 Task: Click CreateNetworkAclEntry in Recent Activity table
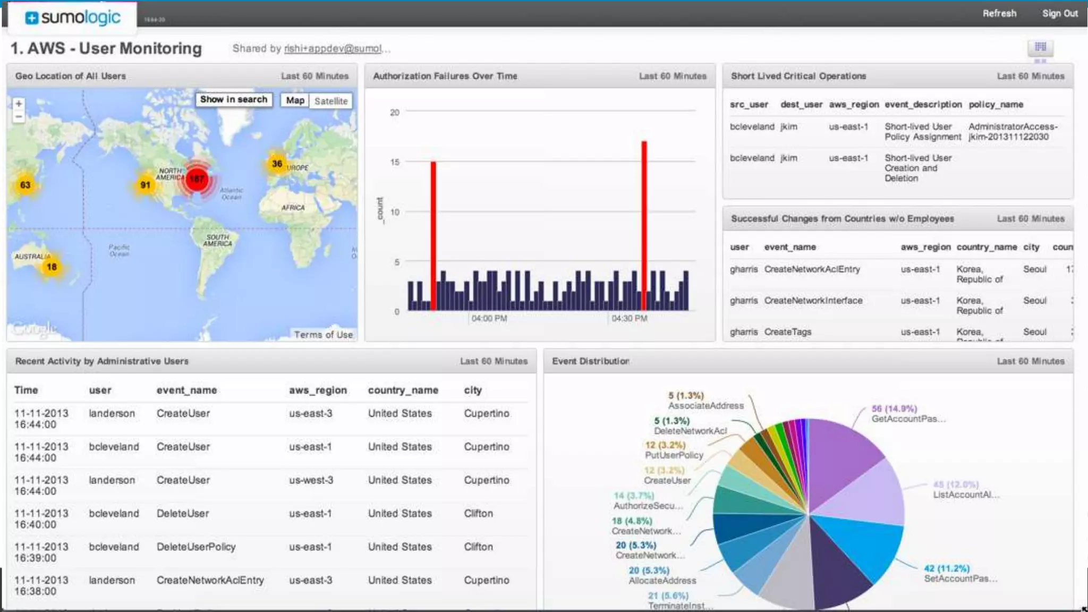point(210,580)
